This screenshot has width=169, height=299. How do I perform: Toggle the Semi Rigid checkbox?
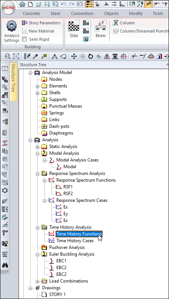click(24, 39)
